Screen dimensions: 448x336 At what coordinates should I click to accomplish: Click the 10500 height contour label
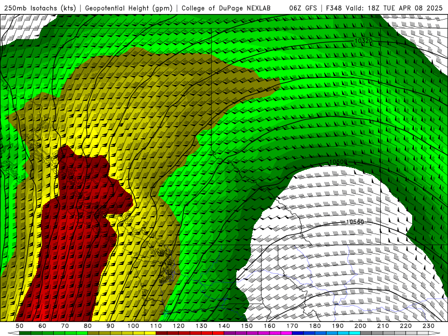coord(338,162)
